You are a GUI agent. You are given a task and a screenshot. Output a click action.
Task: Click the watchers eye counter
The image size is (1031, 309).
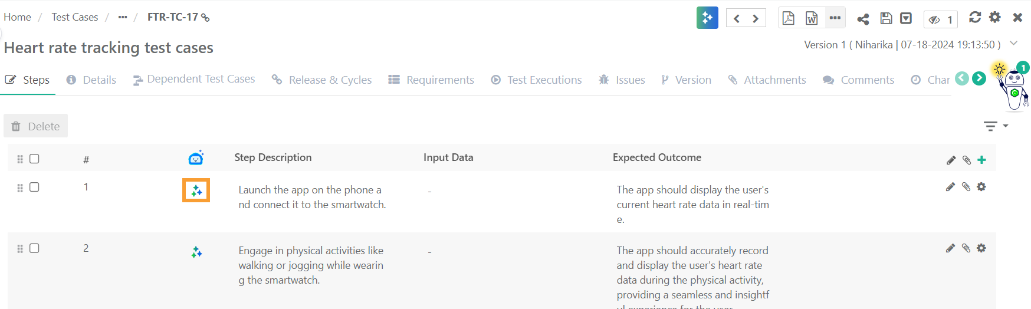(x=940, y=19)
